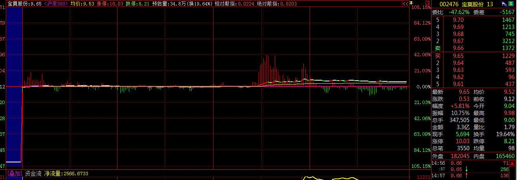Viewport: 517px width, 180px height.
Task: Select buy level 5 price 9.61
Action: pos(458,84)
